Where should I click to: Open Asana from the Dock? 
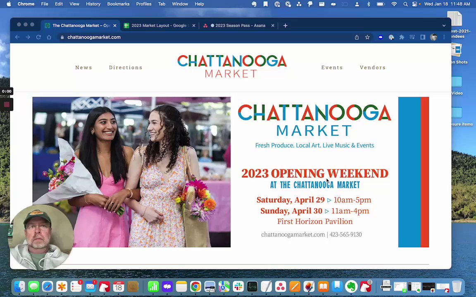click(281, 286)
